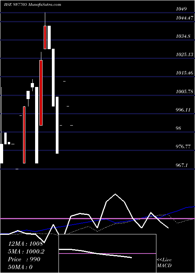Click the red candlestick topping the chart near 1044

(45, 37)
